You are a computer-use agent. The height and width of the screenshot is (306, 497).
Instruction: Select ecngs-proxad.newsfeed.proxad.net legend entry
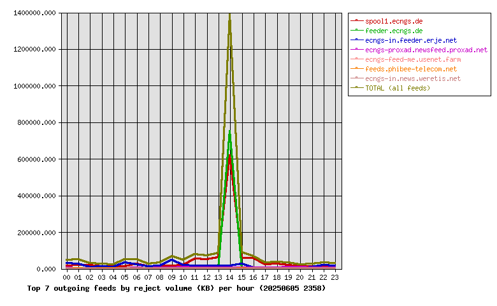click(426, 50)
